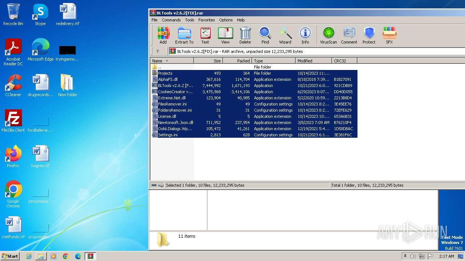Open the Help menu

(241, 20)
